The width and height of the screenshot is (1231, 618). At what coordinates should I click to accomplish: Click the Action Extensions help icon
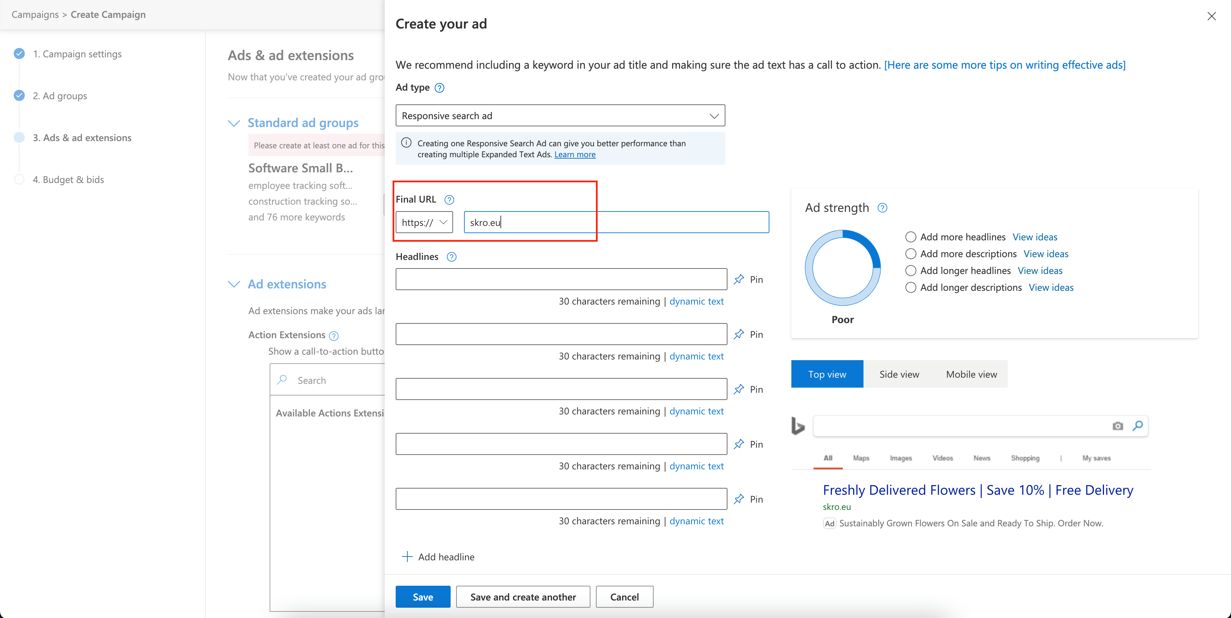(x=334, y=336)
